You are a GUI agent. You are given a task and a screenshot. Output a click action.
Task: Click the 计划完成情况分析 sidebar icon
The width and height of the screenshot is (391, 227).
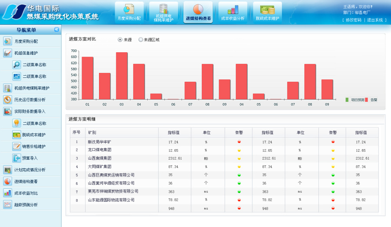(x=7, y=170)
